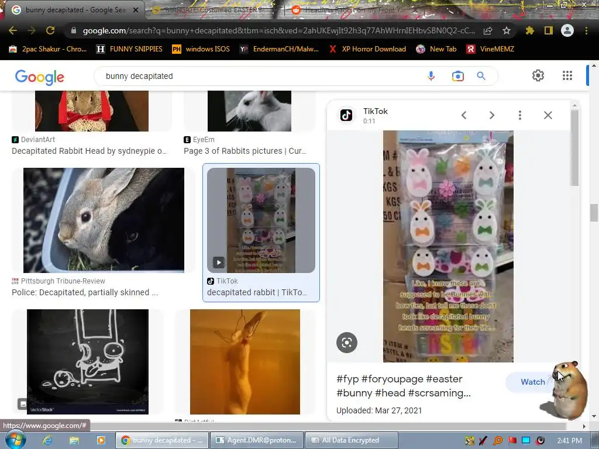This screenshot has height=449, width=599.
Task: Launch Internet Explorer from the taskbar
Action: [47, 440]
